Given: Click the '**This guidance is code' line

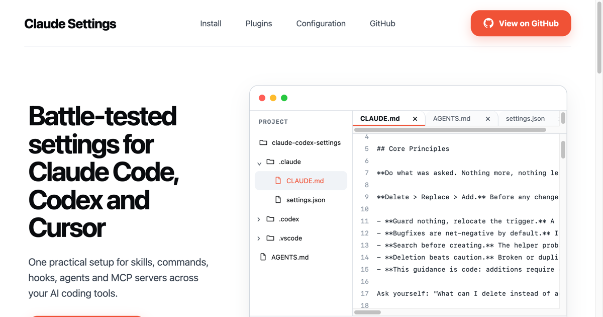Looking at the screenshot, I should click(x=467, y=269).
